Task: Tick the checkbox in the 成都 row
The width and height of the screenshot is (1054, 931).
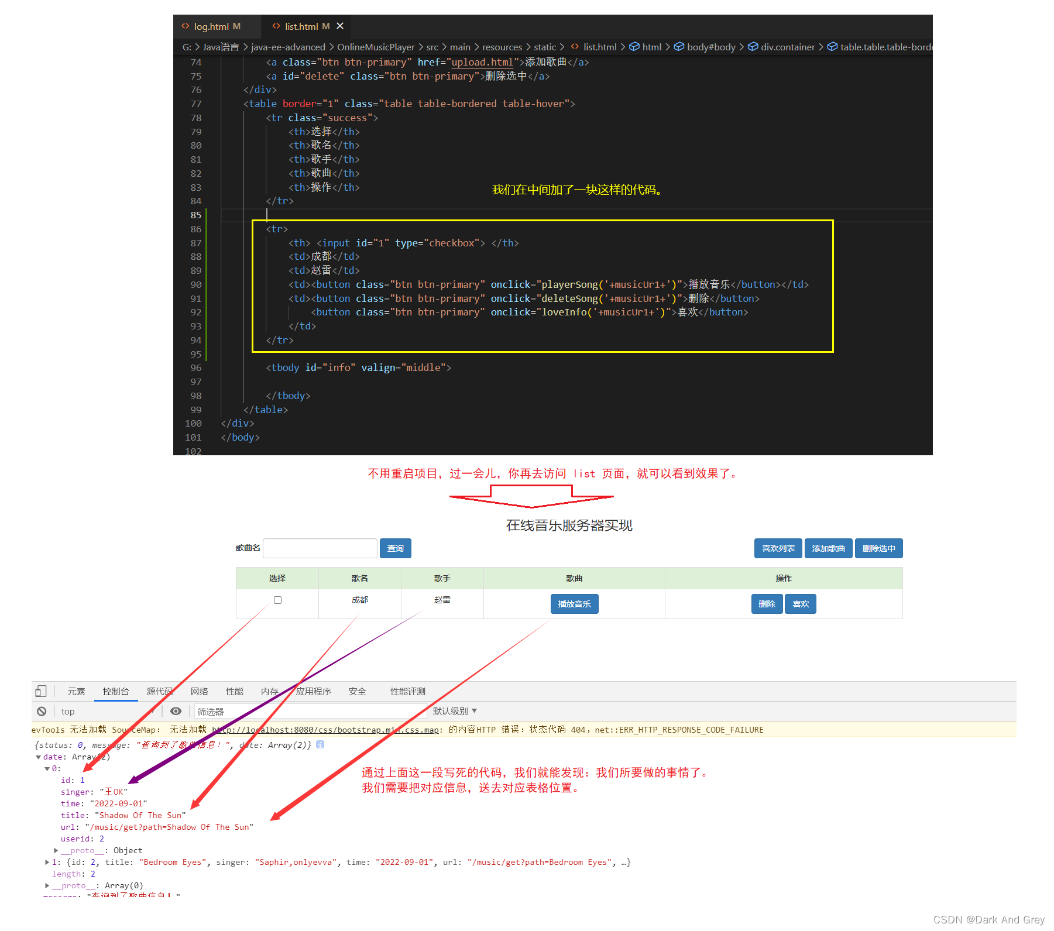Action: click(x=277, y=600)
